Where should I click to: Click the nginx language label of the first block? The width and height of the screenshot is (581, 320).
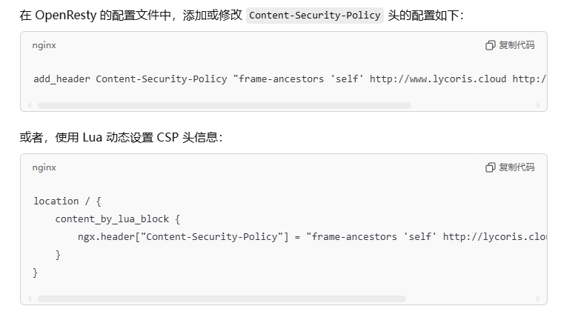[x=44, y=45]
